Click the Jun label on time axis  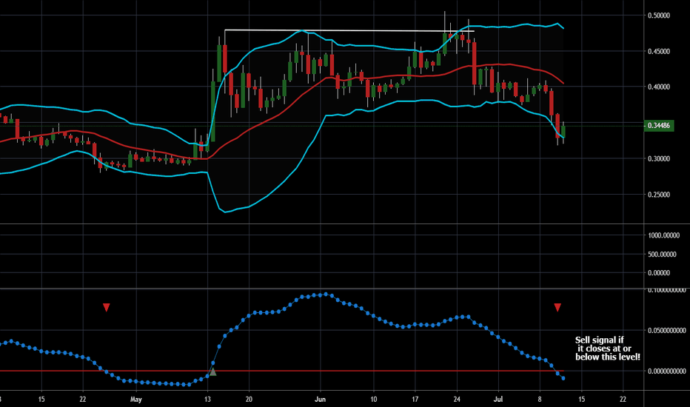tap(320, 400)
